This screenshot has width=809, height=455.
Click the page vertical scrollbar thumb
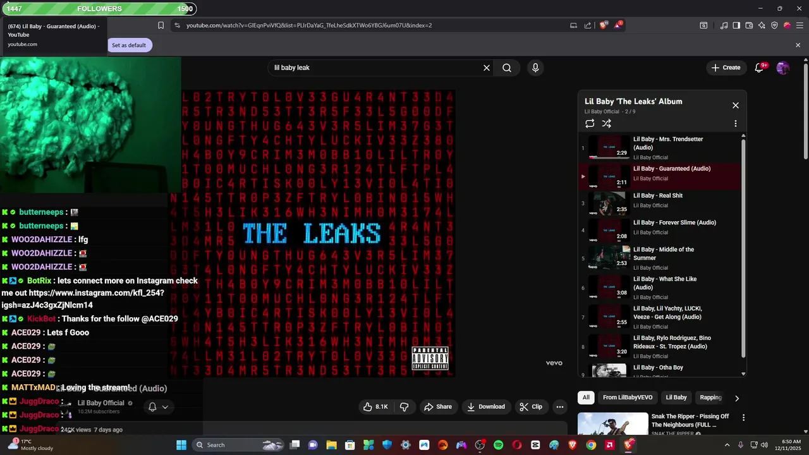pyautogui.click(x=805, y=111)
